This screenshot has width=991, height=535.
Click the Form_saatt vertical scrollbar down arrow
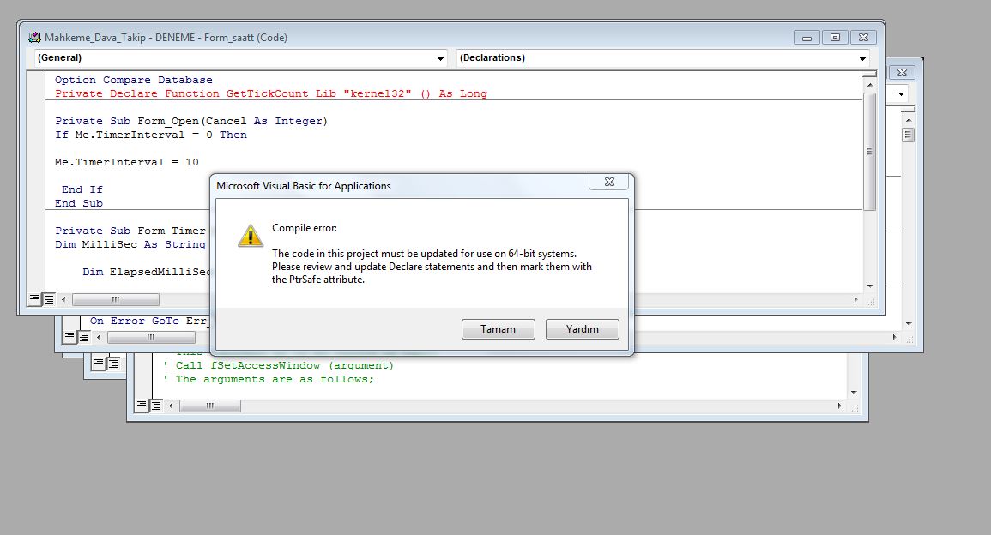(869, 286)
